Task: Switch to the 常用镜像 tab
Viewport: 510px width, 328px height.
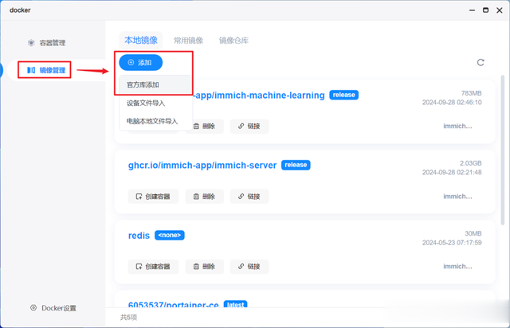Action: pos(188,41)
